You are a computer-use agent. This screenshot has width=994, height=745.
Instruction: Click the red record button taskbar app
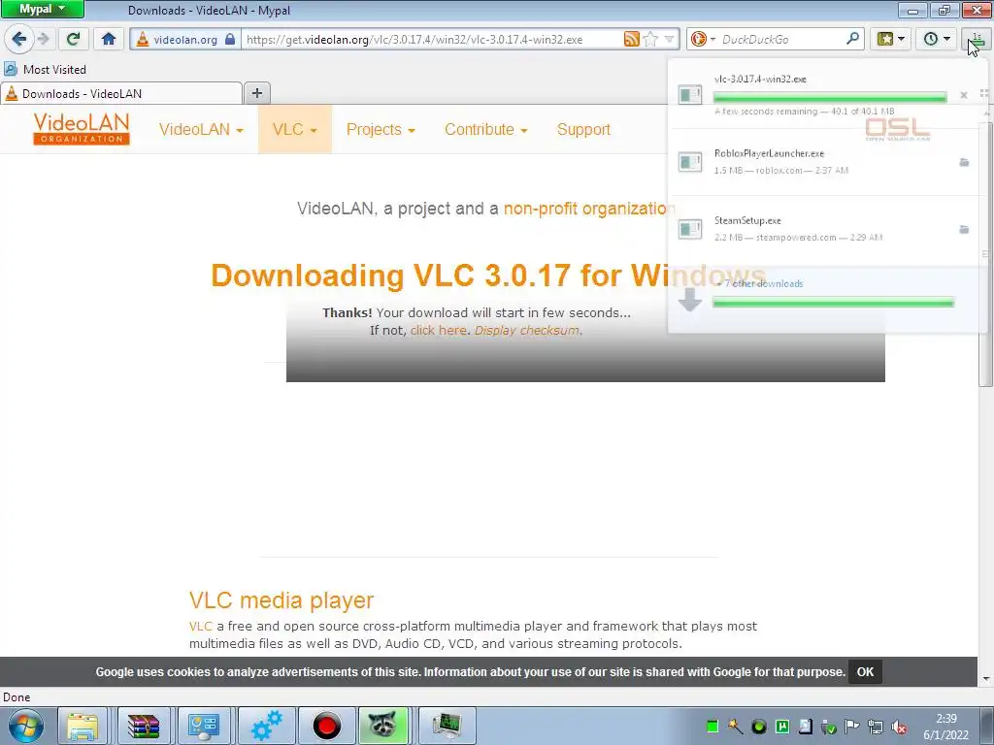point(326,726)
